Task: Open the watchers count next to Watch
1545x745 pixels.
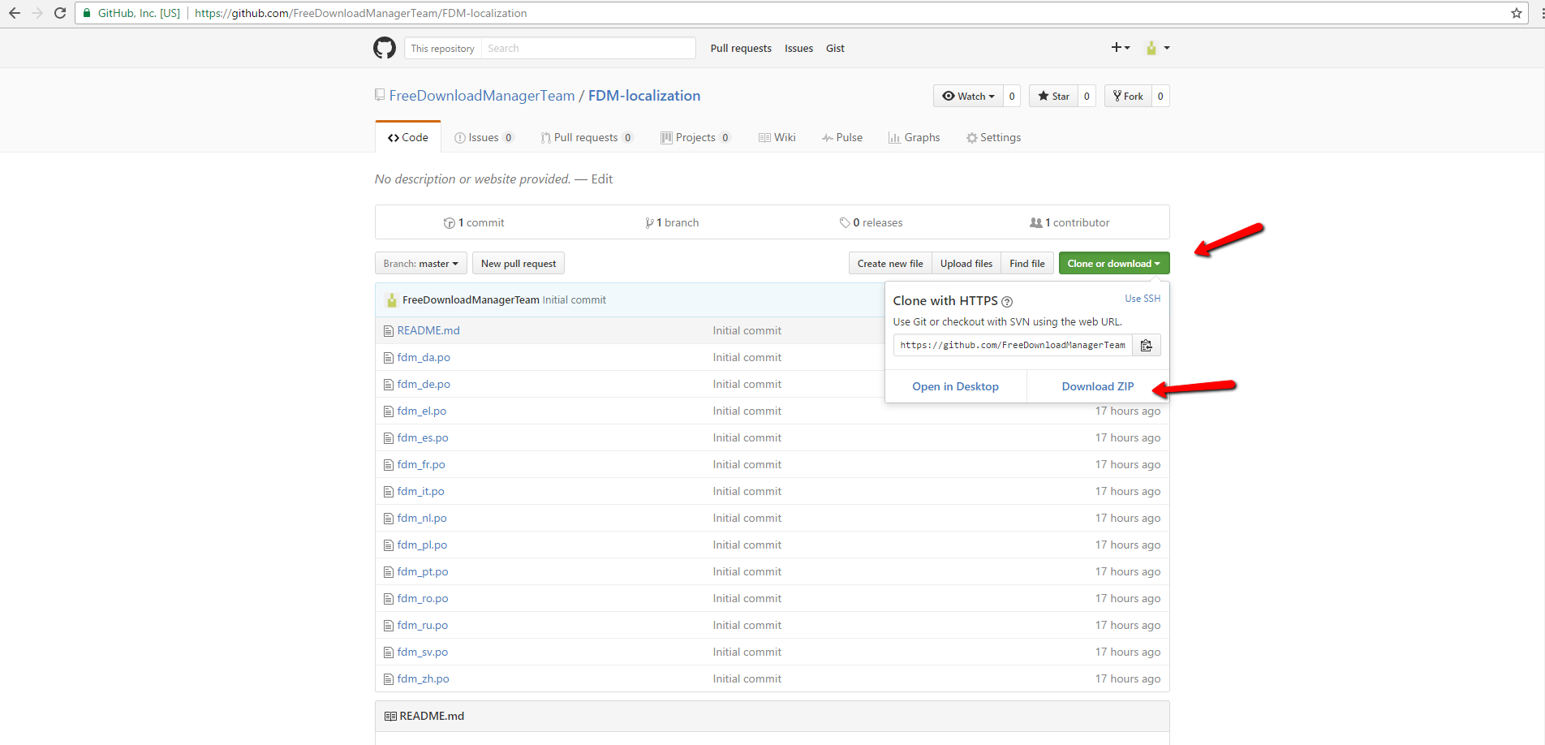Action: click(1012, 96)
